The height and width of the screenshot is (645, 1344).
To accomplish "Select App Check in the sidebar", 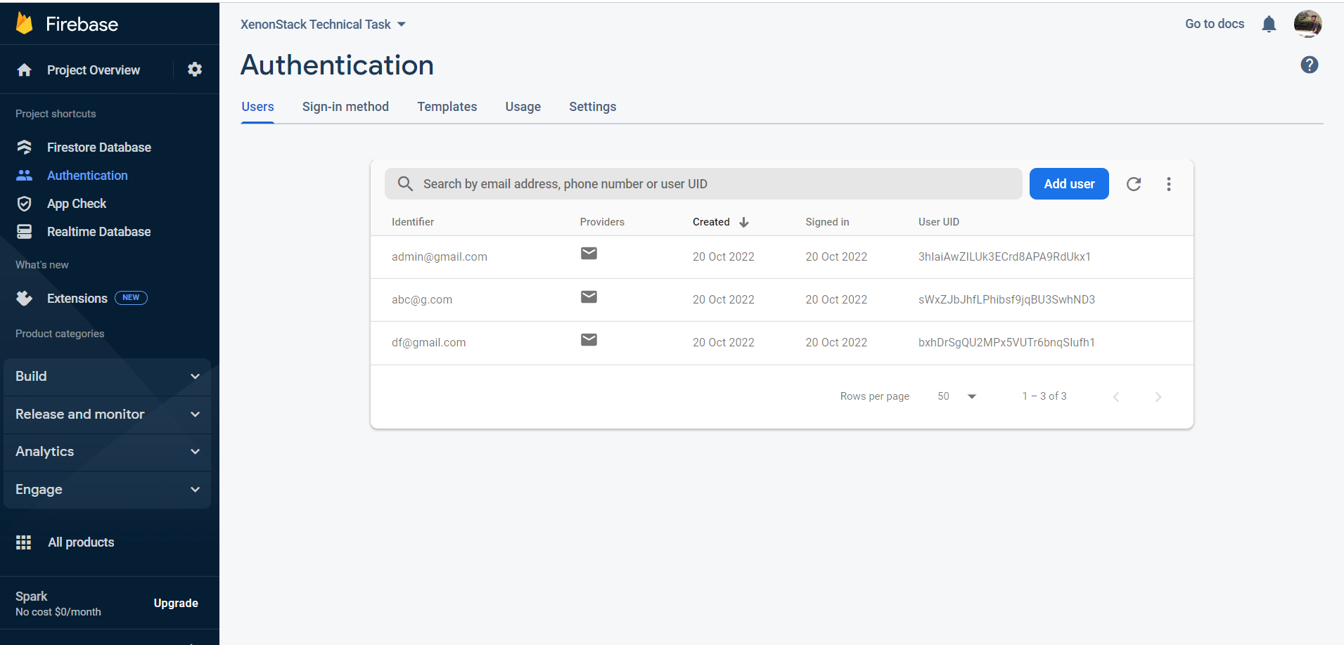I will tap(77, 203).
